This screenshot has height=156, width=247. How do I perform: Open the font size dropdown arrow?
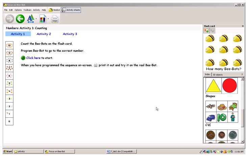[x=36, y=19]
